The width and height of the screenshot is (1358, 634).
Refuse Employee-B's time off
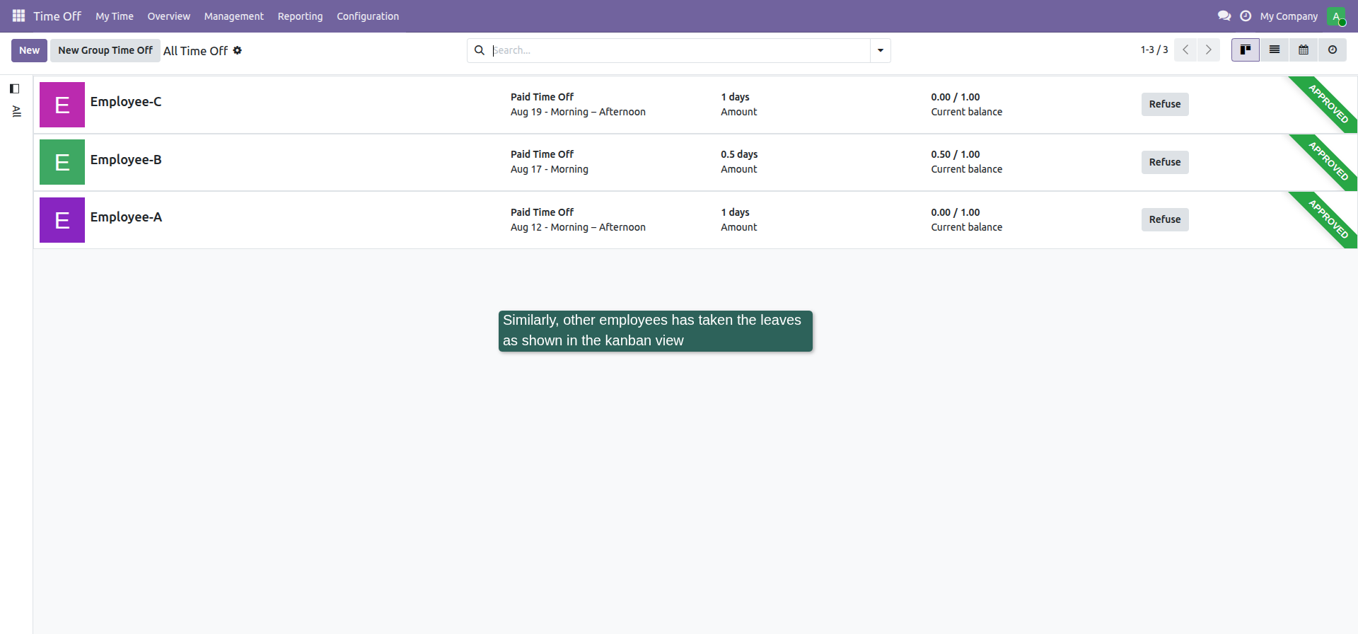pyautogui.click(x=1165, y=162)
